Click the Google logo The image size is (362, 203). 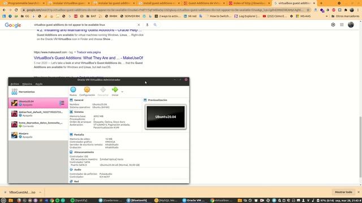pos(13,25)
